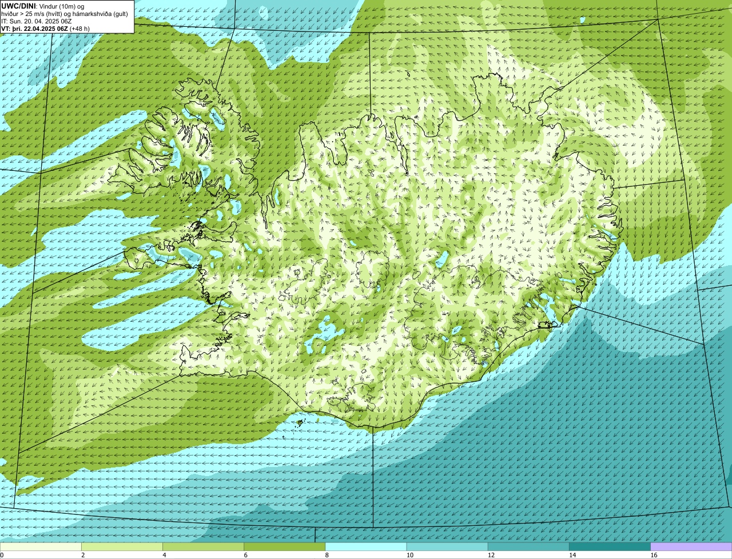The height and width of the screenshot is (559, 732).
Task: Click the legend scale label "14"
Action: tap(572, 555)
